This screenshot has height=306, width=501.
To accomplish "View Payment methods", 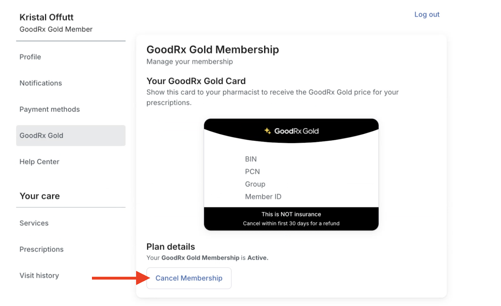I will (49, 109).
